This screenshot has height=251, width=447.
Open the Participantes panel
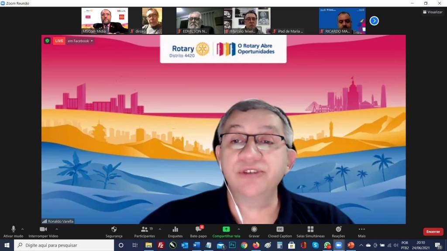144,231
